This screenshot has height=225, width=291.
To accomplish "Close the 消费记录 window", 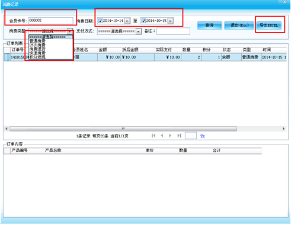I will (x=284, y=2).
